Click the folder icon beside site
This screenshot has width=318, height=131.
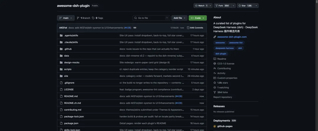[61, 76]
